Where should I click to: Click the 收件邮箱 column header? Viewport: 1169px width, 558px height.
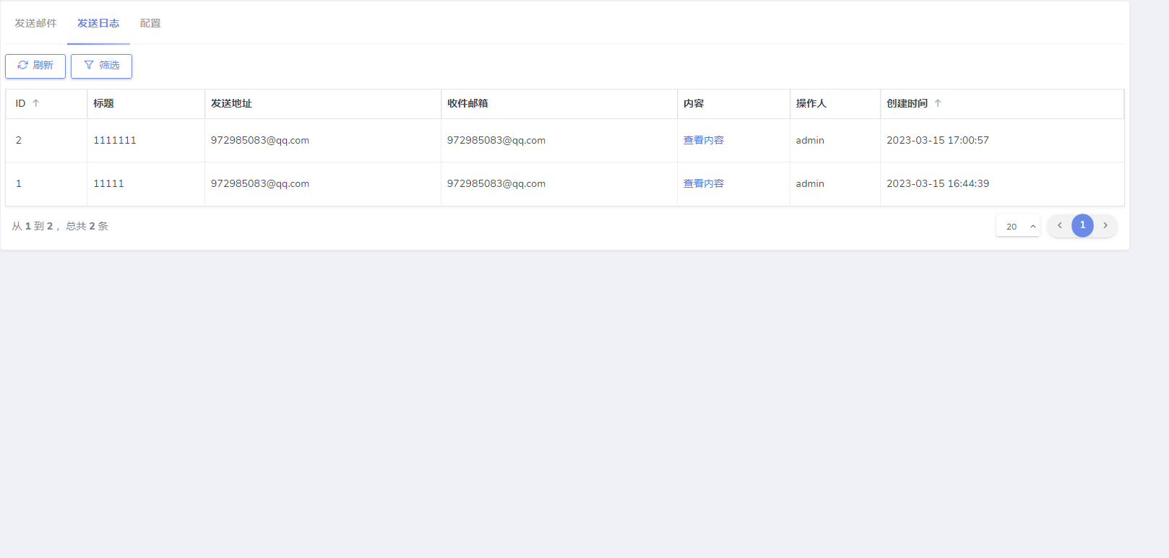[x=467, y=103]
